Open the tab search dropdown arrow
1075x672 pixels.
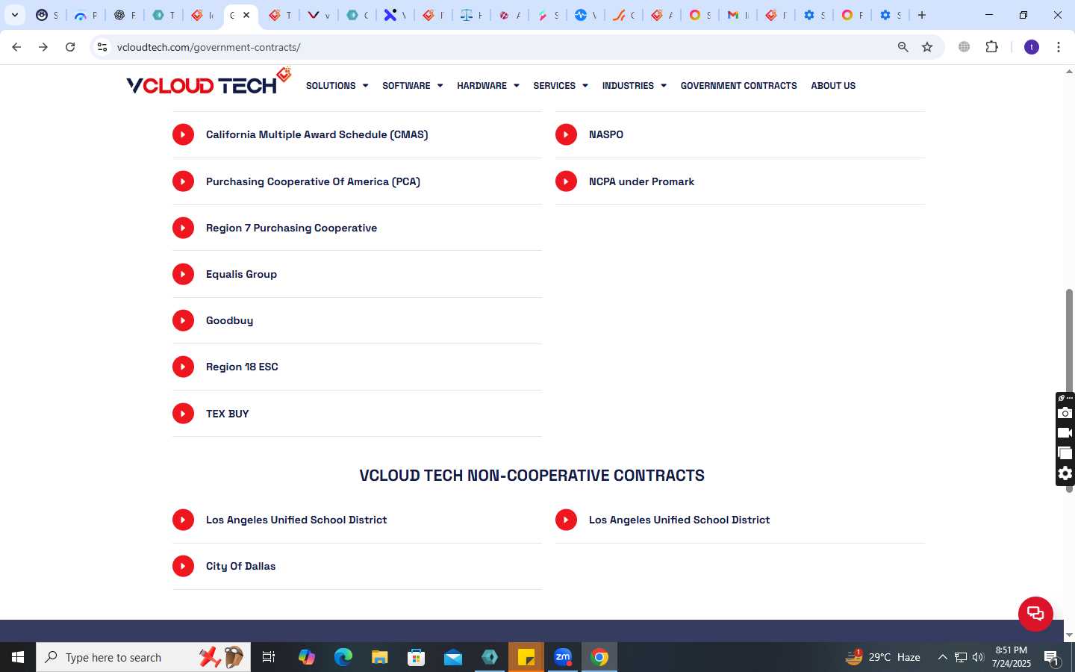point(14,15)
